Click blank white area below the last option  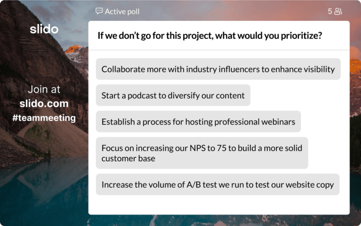click(x=219, y=205)
